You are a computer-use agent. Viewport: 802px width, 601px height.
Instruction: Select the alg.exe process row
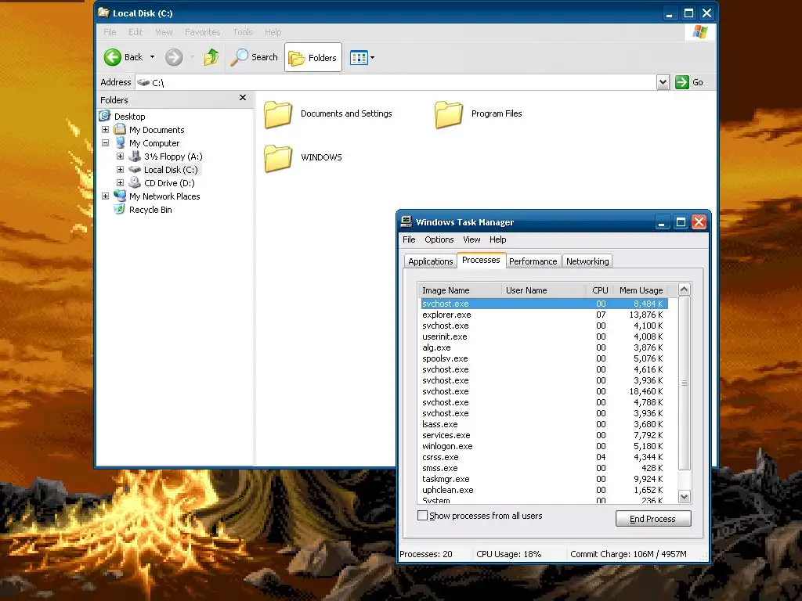click(x=544, y=347)
